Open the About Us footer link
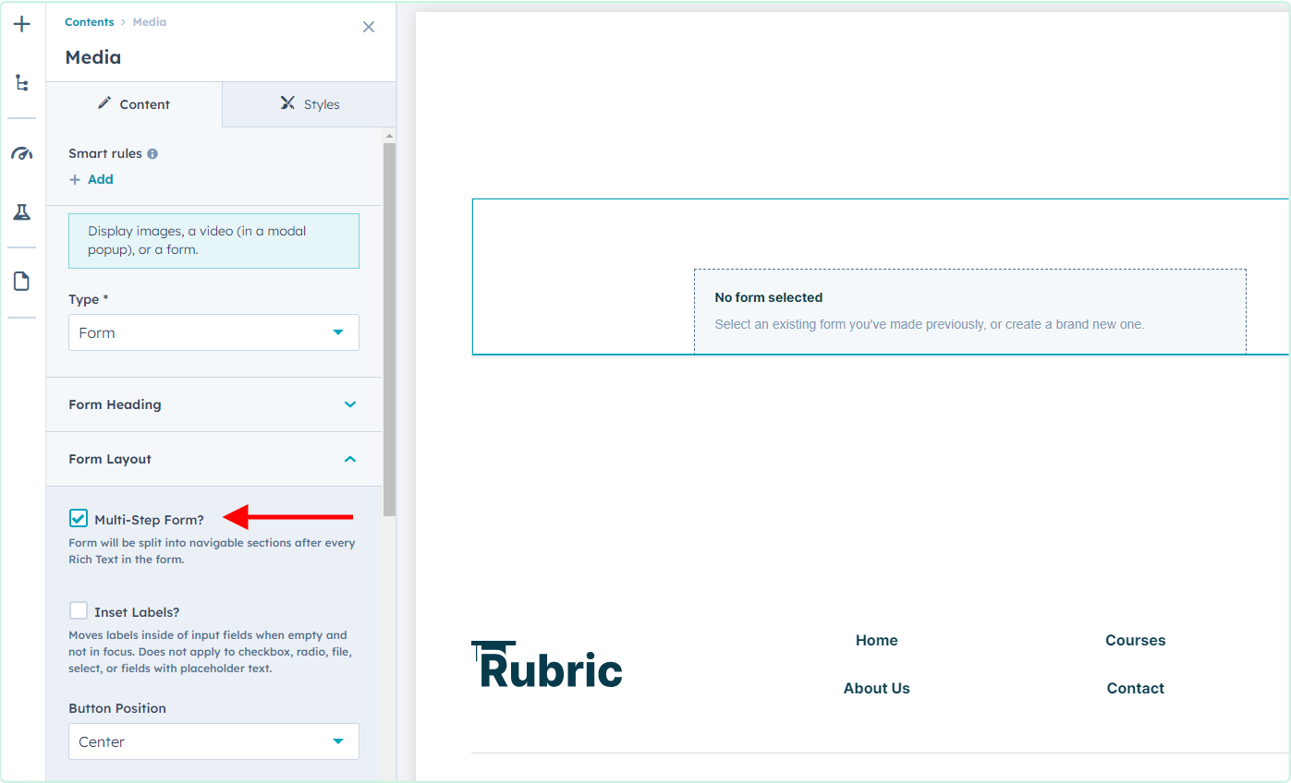The width and height of the screenshot is (1291, 783). 877,688
